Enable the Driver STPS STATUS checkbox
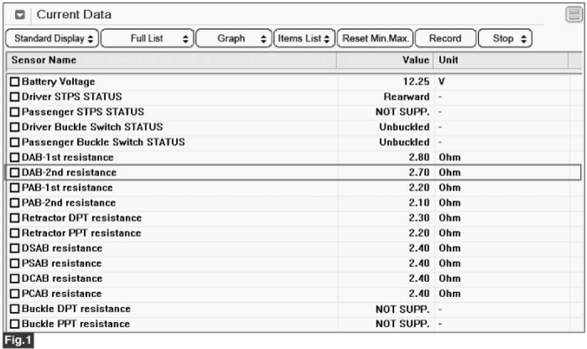This screenshot has height=349, width=587. tap(15, 97)
